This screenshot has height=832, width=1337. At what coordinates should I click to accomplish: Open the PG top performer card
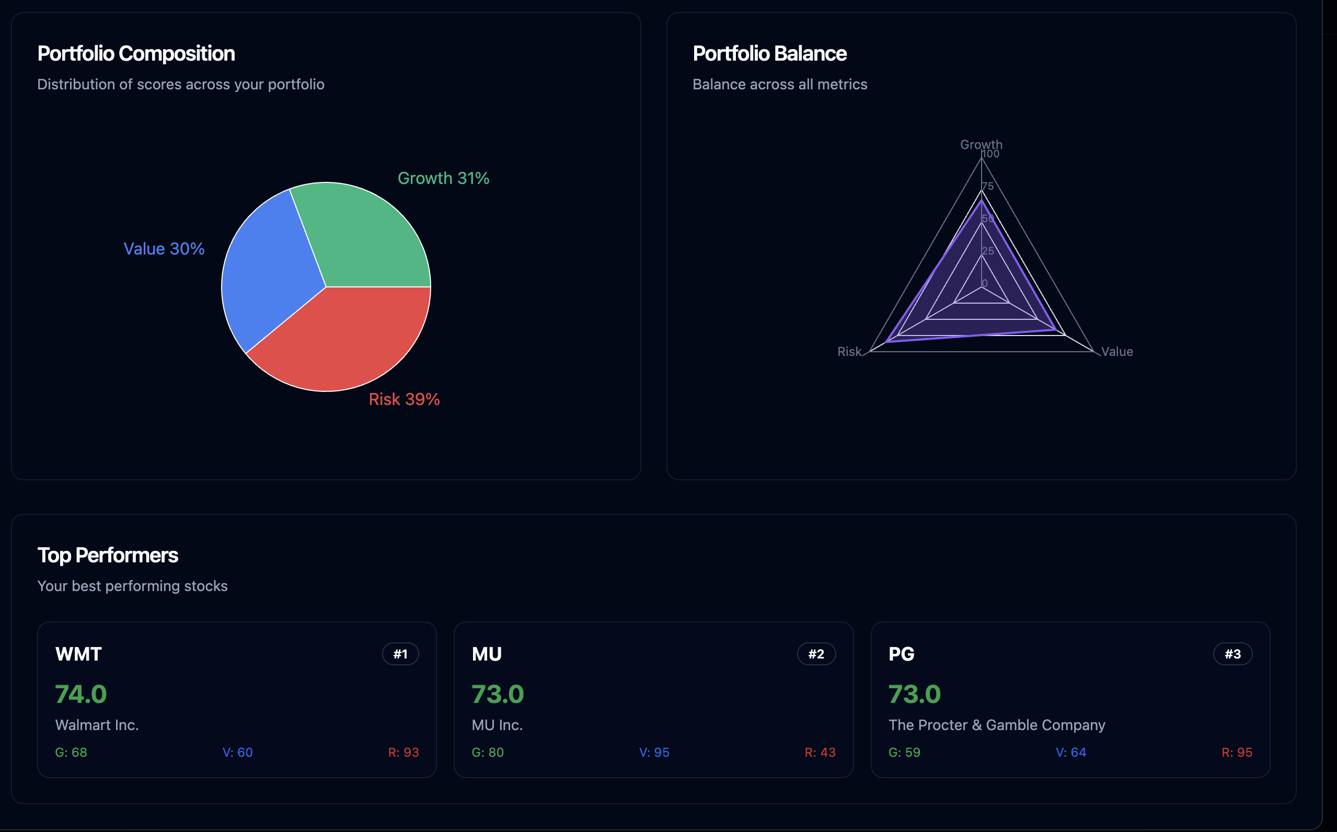pyautogui.click(x=1070, y=699)
